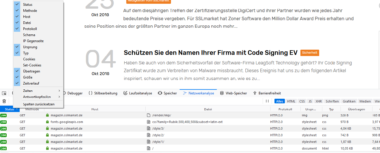Uncheck the Methode column option

pos(30,11)
